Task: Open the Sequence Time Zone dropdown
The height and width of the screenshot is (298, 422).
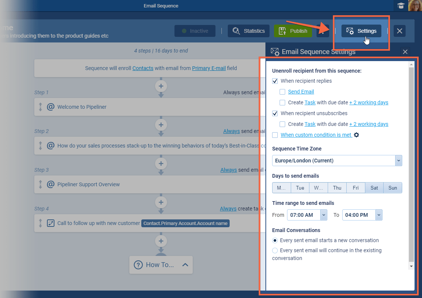Action: (x=399, y=161)
